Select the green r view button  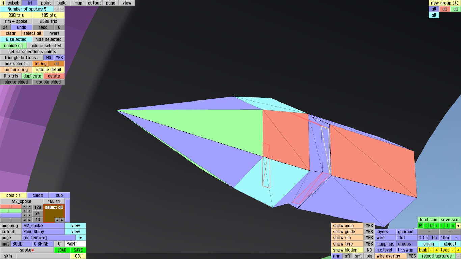click(437, 226)
